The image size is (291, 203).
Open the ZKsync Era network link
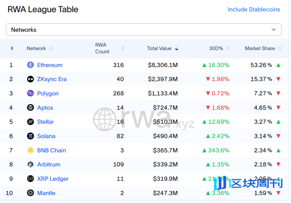click(52, 79)
